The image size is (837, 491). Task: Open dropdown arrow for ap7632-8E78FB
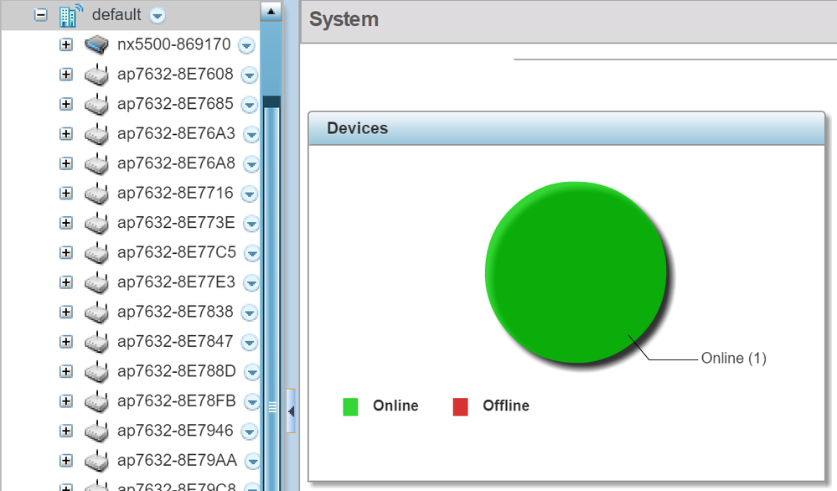[x=251, y=402]
